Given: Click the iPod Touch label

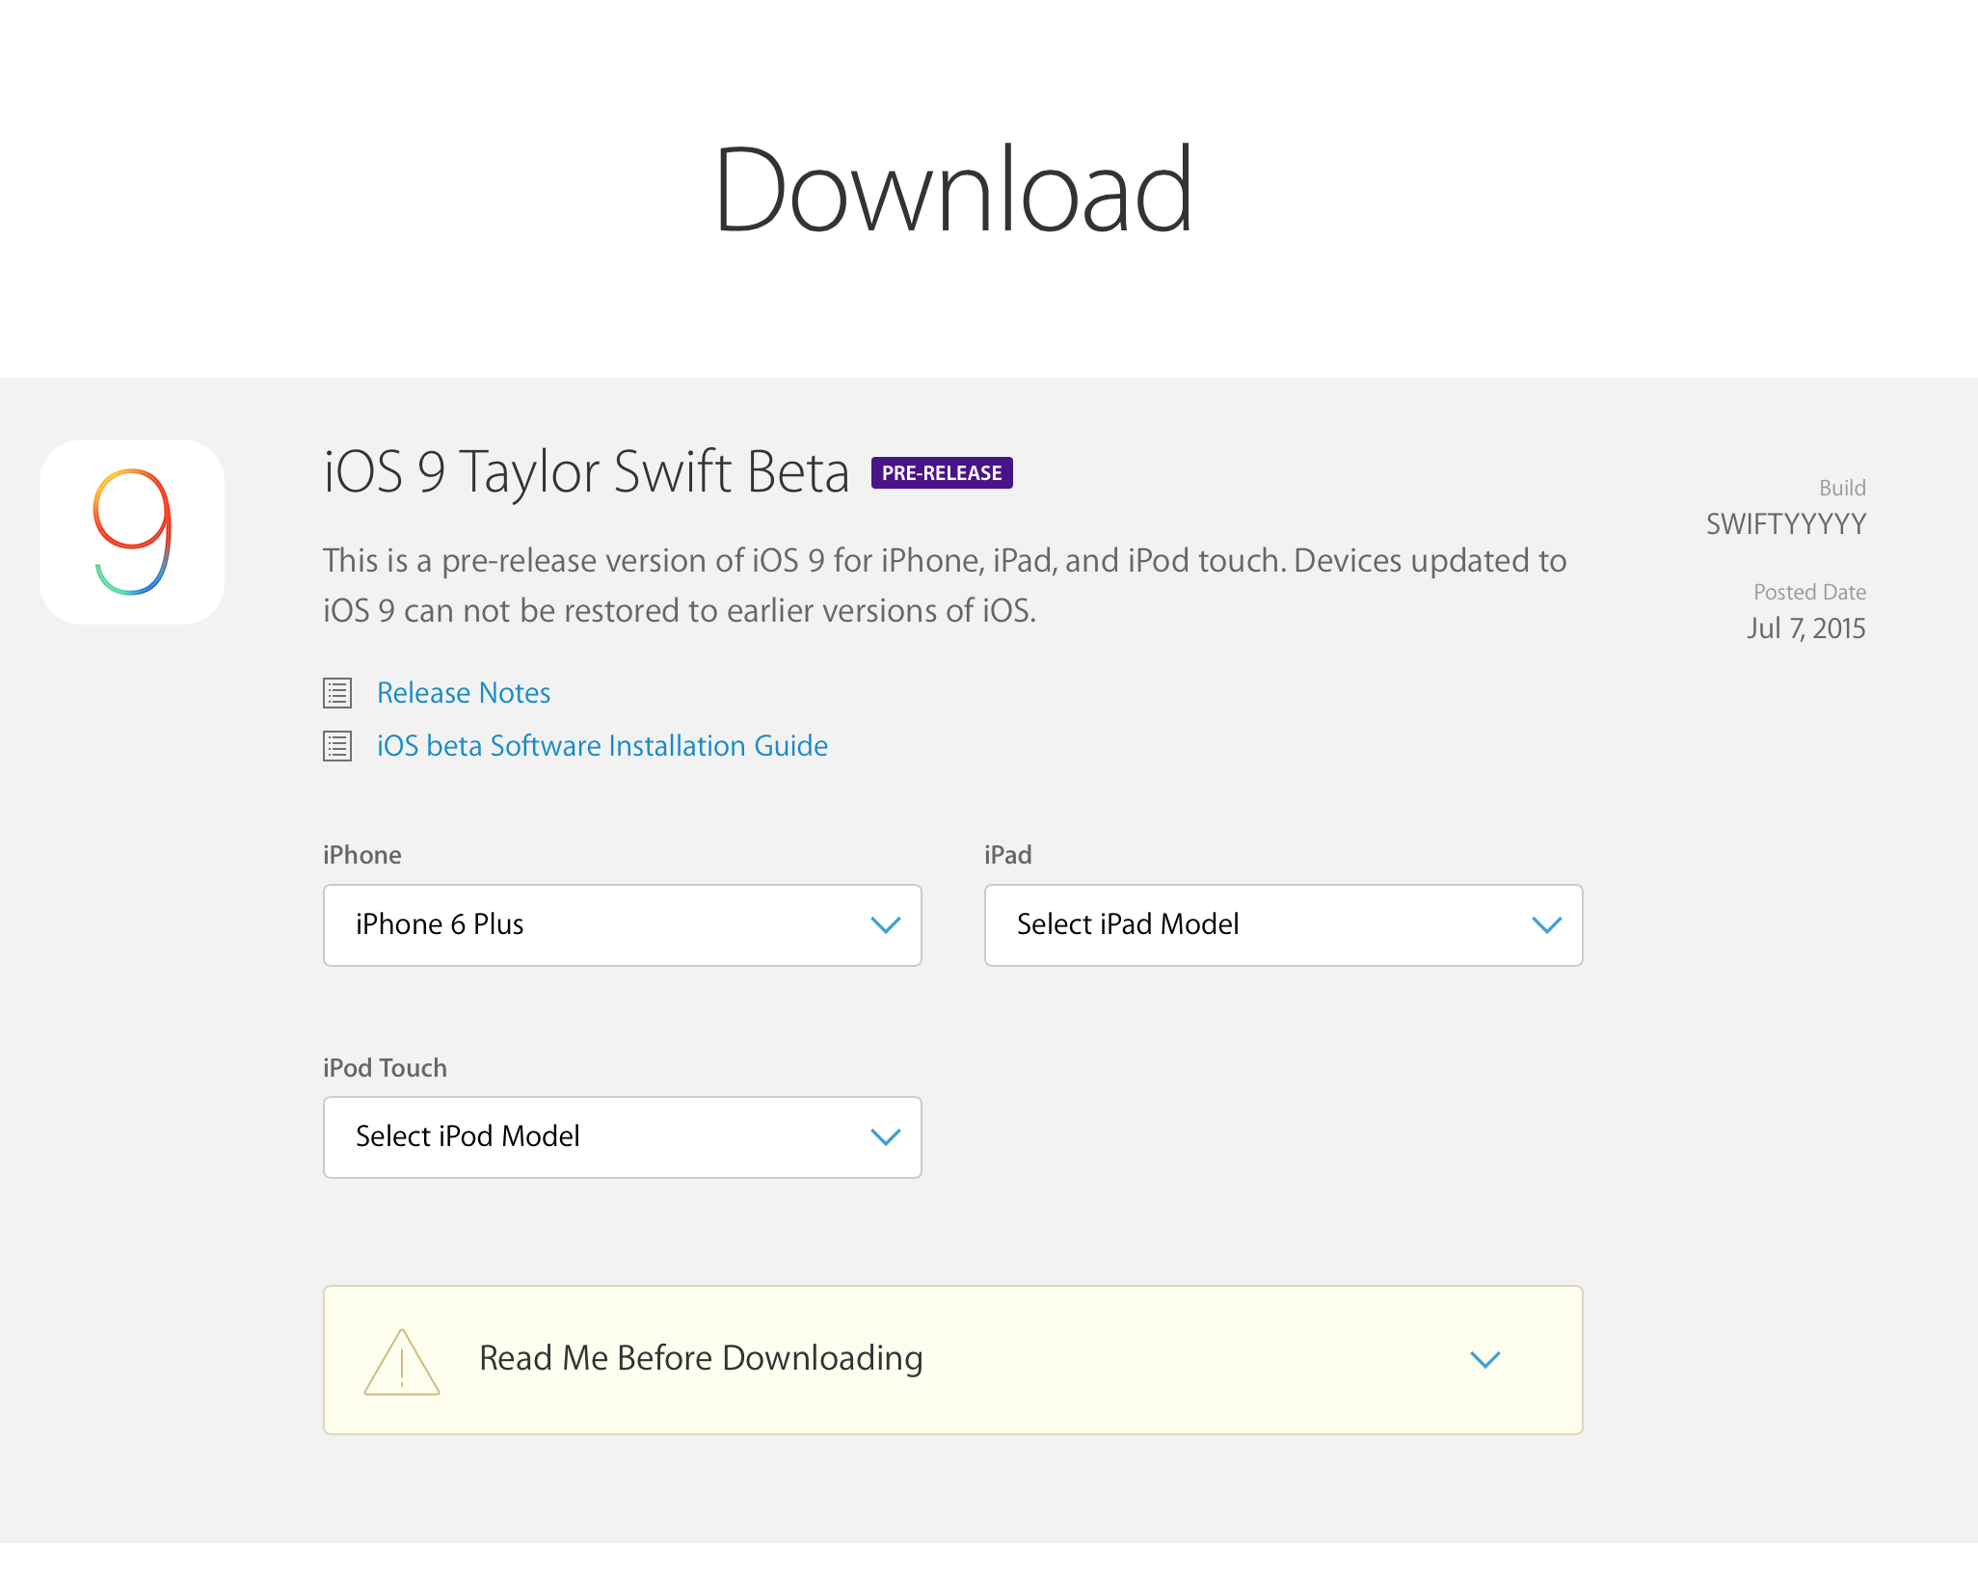Looking at the screenshot, I should pos(385,1068).
